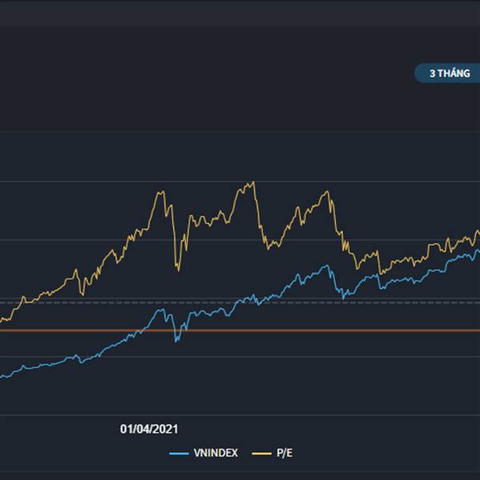Click the yellow P/E legend line marker
Screen dimensions: 480x480
[261, 454]
